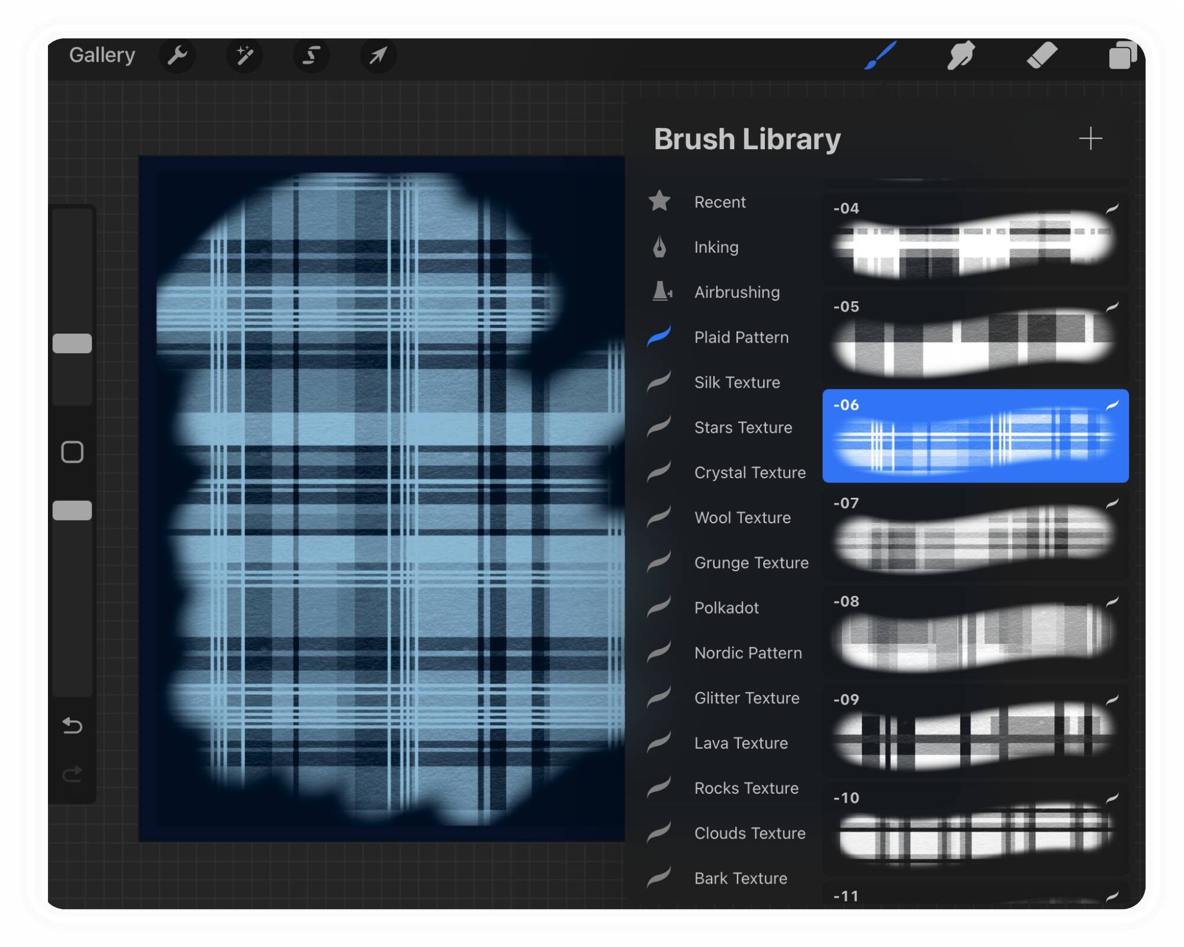Viewport: 1184px width, 947px height.
Task: Tap the sidebar modify button
Action: (x=73, y=451)
